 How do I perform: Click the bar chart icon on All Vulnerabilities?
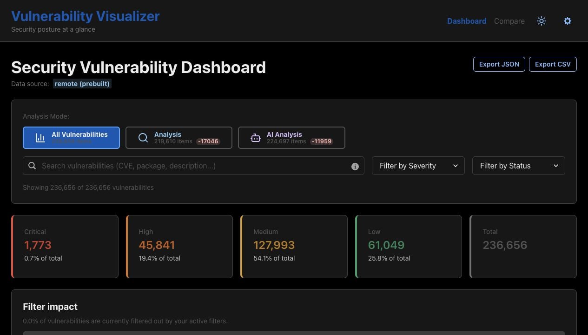pyautogui.click(x=40, y=138)
